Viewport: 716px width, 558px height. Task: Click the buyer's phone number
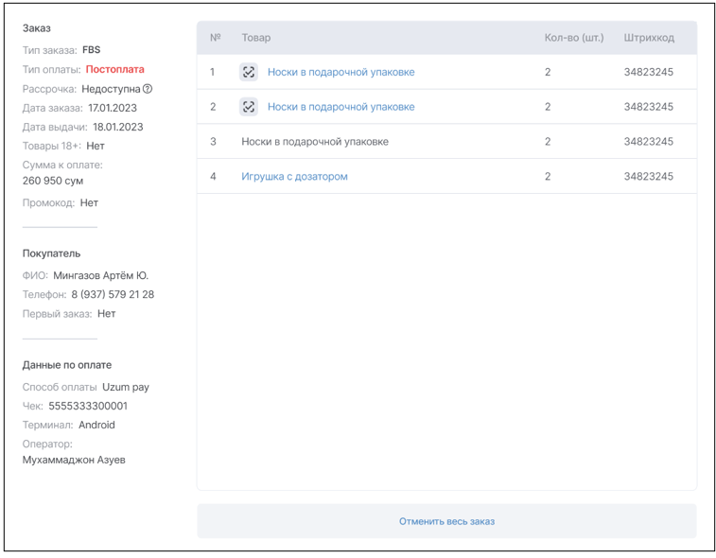click(113, 294)
